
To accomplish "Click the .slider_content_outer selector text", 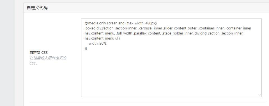I will 180,28.
